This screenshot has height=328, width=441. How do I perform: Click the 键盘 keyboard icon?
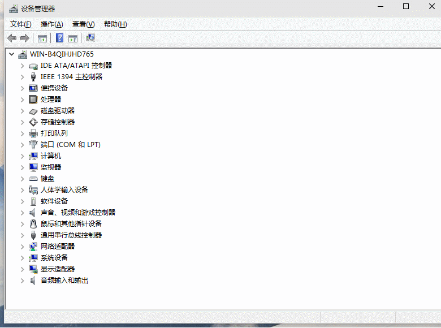[x=33, y=179]
